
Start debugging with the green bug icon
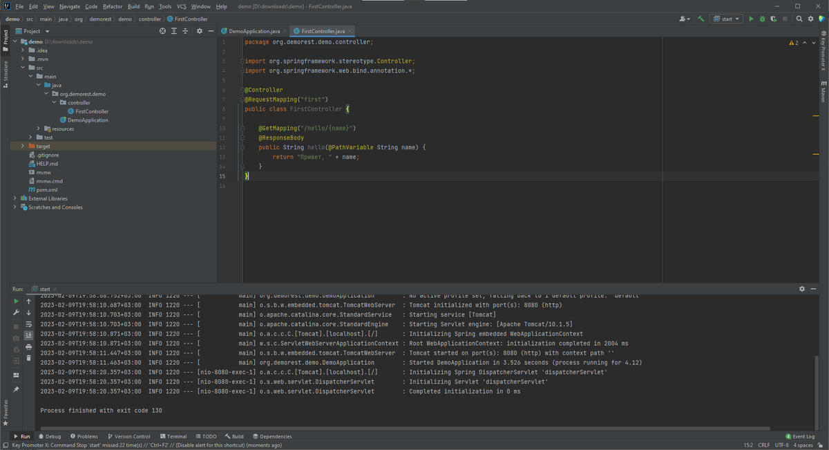click(x=762, y=19)
